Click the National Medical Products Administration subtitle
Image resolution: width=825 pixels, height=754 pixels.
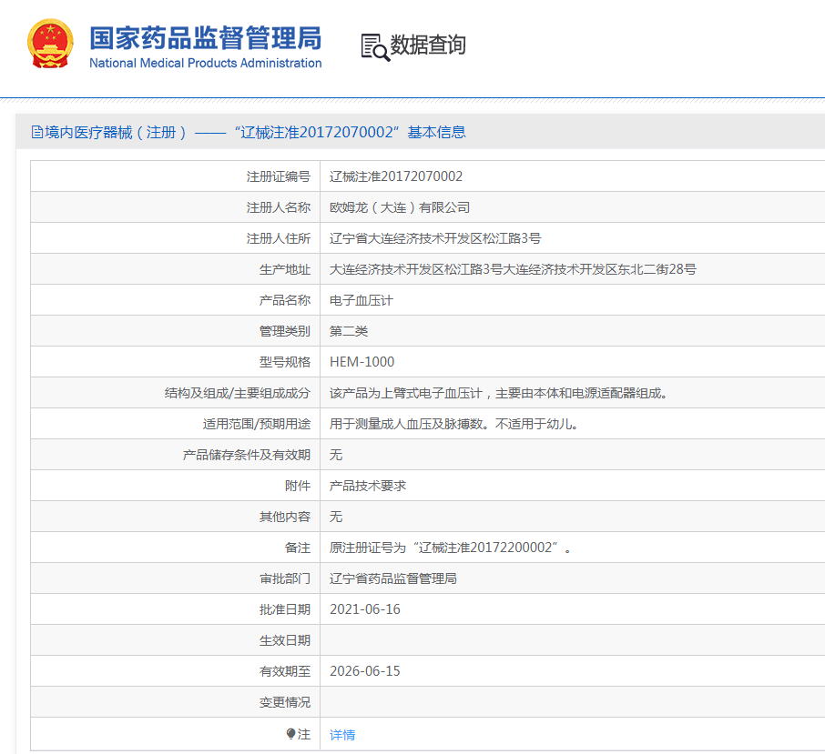(205, 63)
